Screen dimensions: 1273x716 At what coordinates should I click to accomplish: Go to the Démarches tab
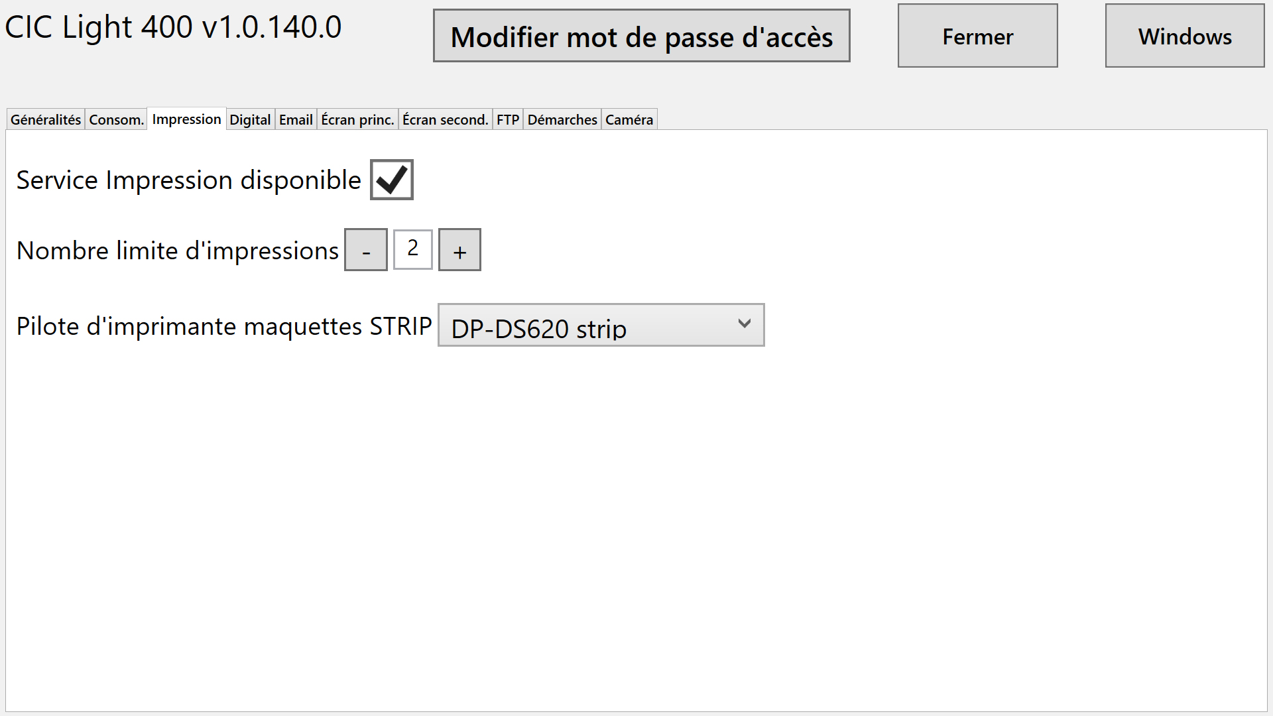point(562,120)
